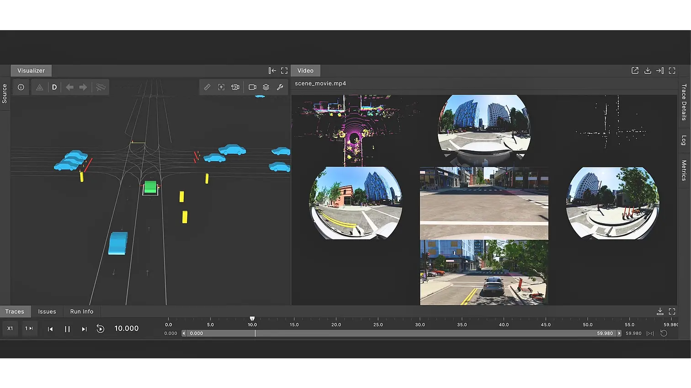This screenshot has width=691, height=388.
Task: Toggle the D mode button
Action: tap(54, 87)
